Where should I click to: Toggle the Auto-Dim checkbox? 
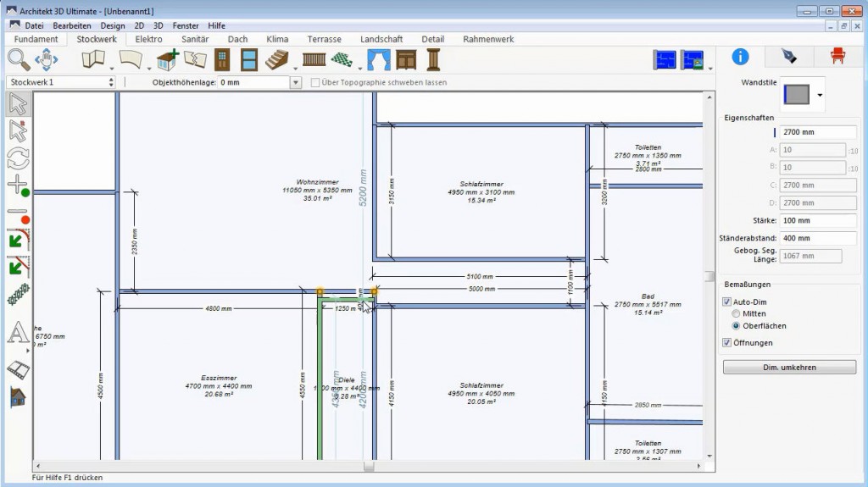726,302
